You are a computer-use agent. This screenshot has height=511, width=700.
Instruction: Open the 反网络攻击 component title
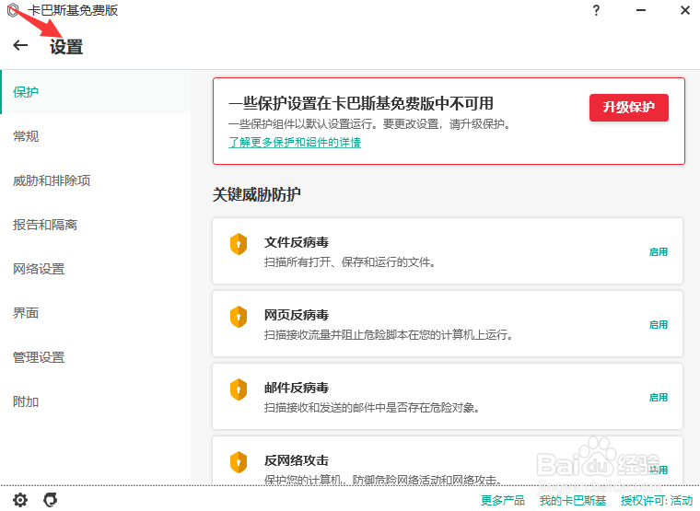click(297, 460)
